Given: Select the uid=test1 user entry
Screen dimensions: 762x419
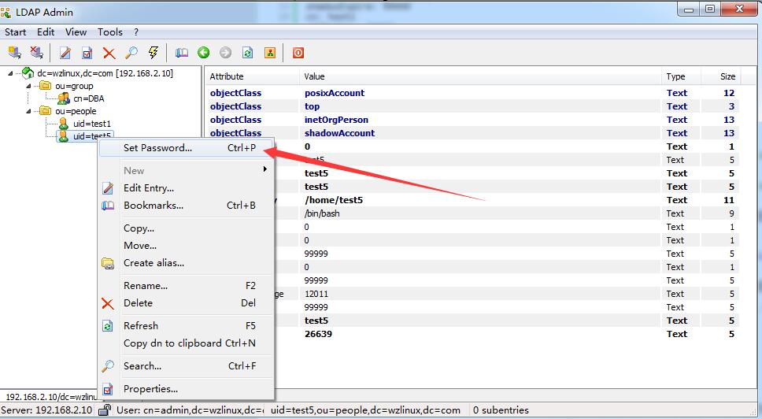Looking at the screenshot, I should pos(92,124).
